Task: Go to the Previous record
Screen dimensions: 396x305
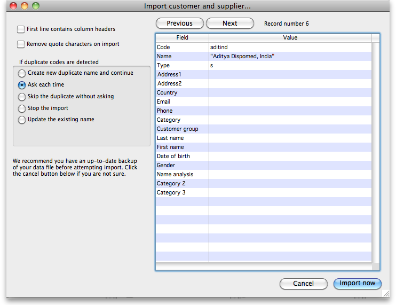Action: tap(179, 24)
